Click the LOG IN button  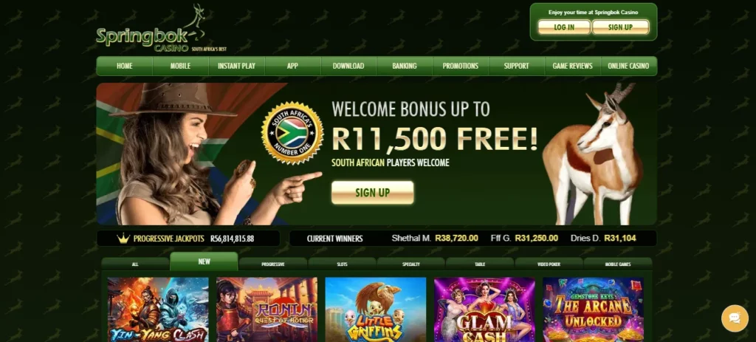tap(564, 27)
